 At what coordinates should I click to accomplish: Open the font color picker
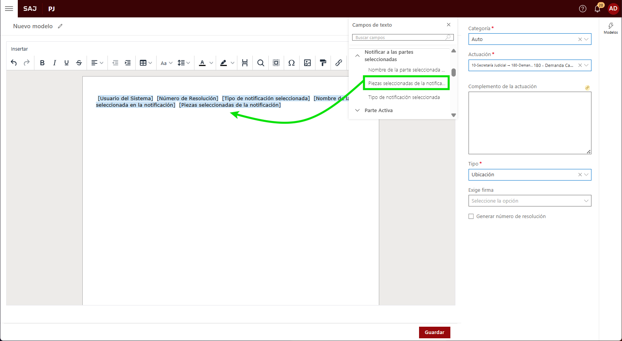(211, 63)
